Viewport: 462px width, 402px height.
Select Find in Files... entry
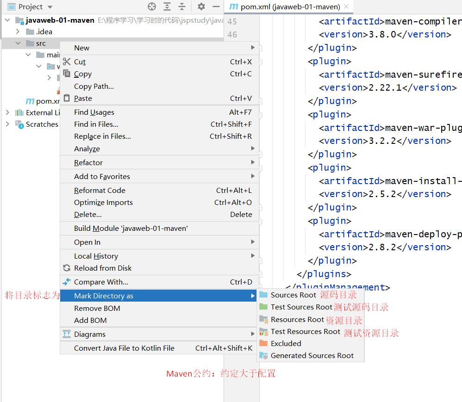click(x=159, y=124)
